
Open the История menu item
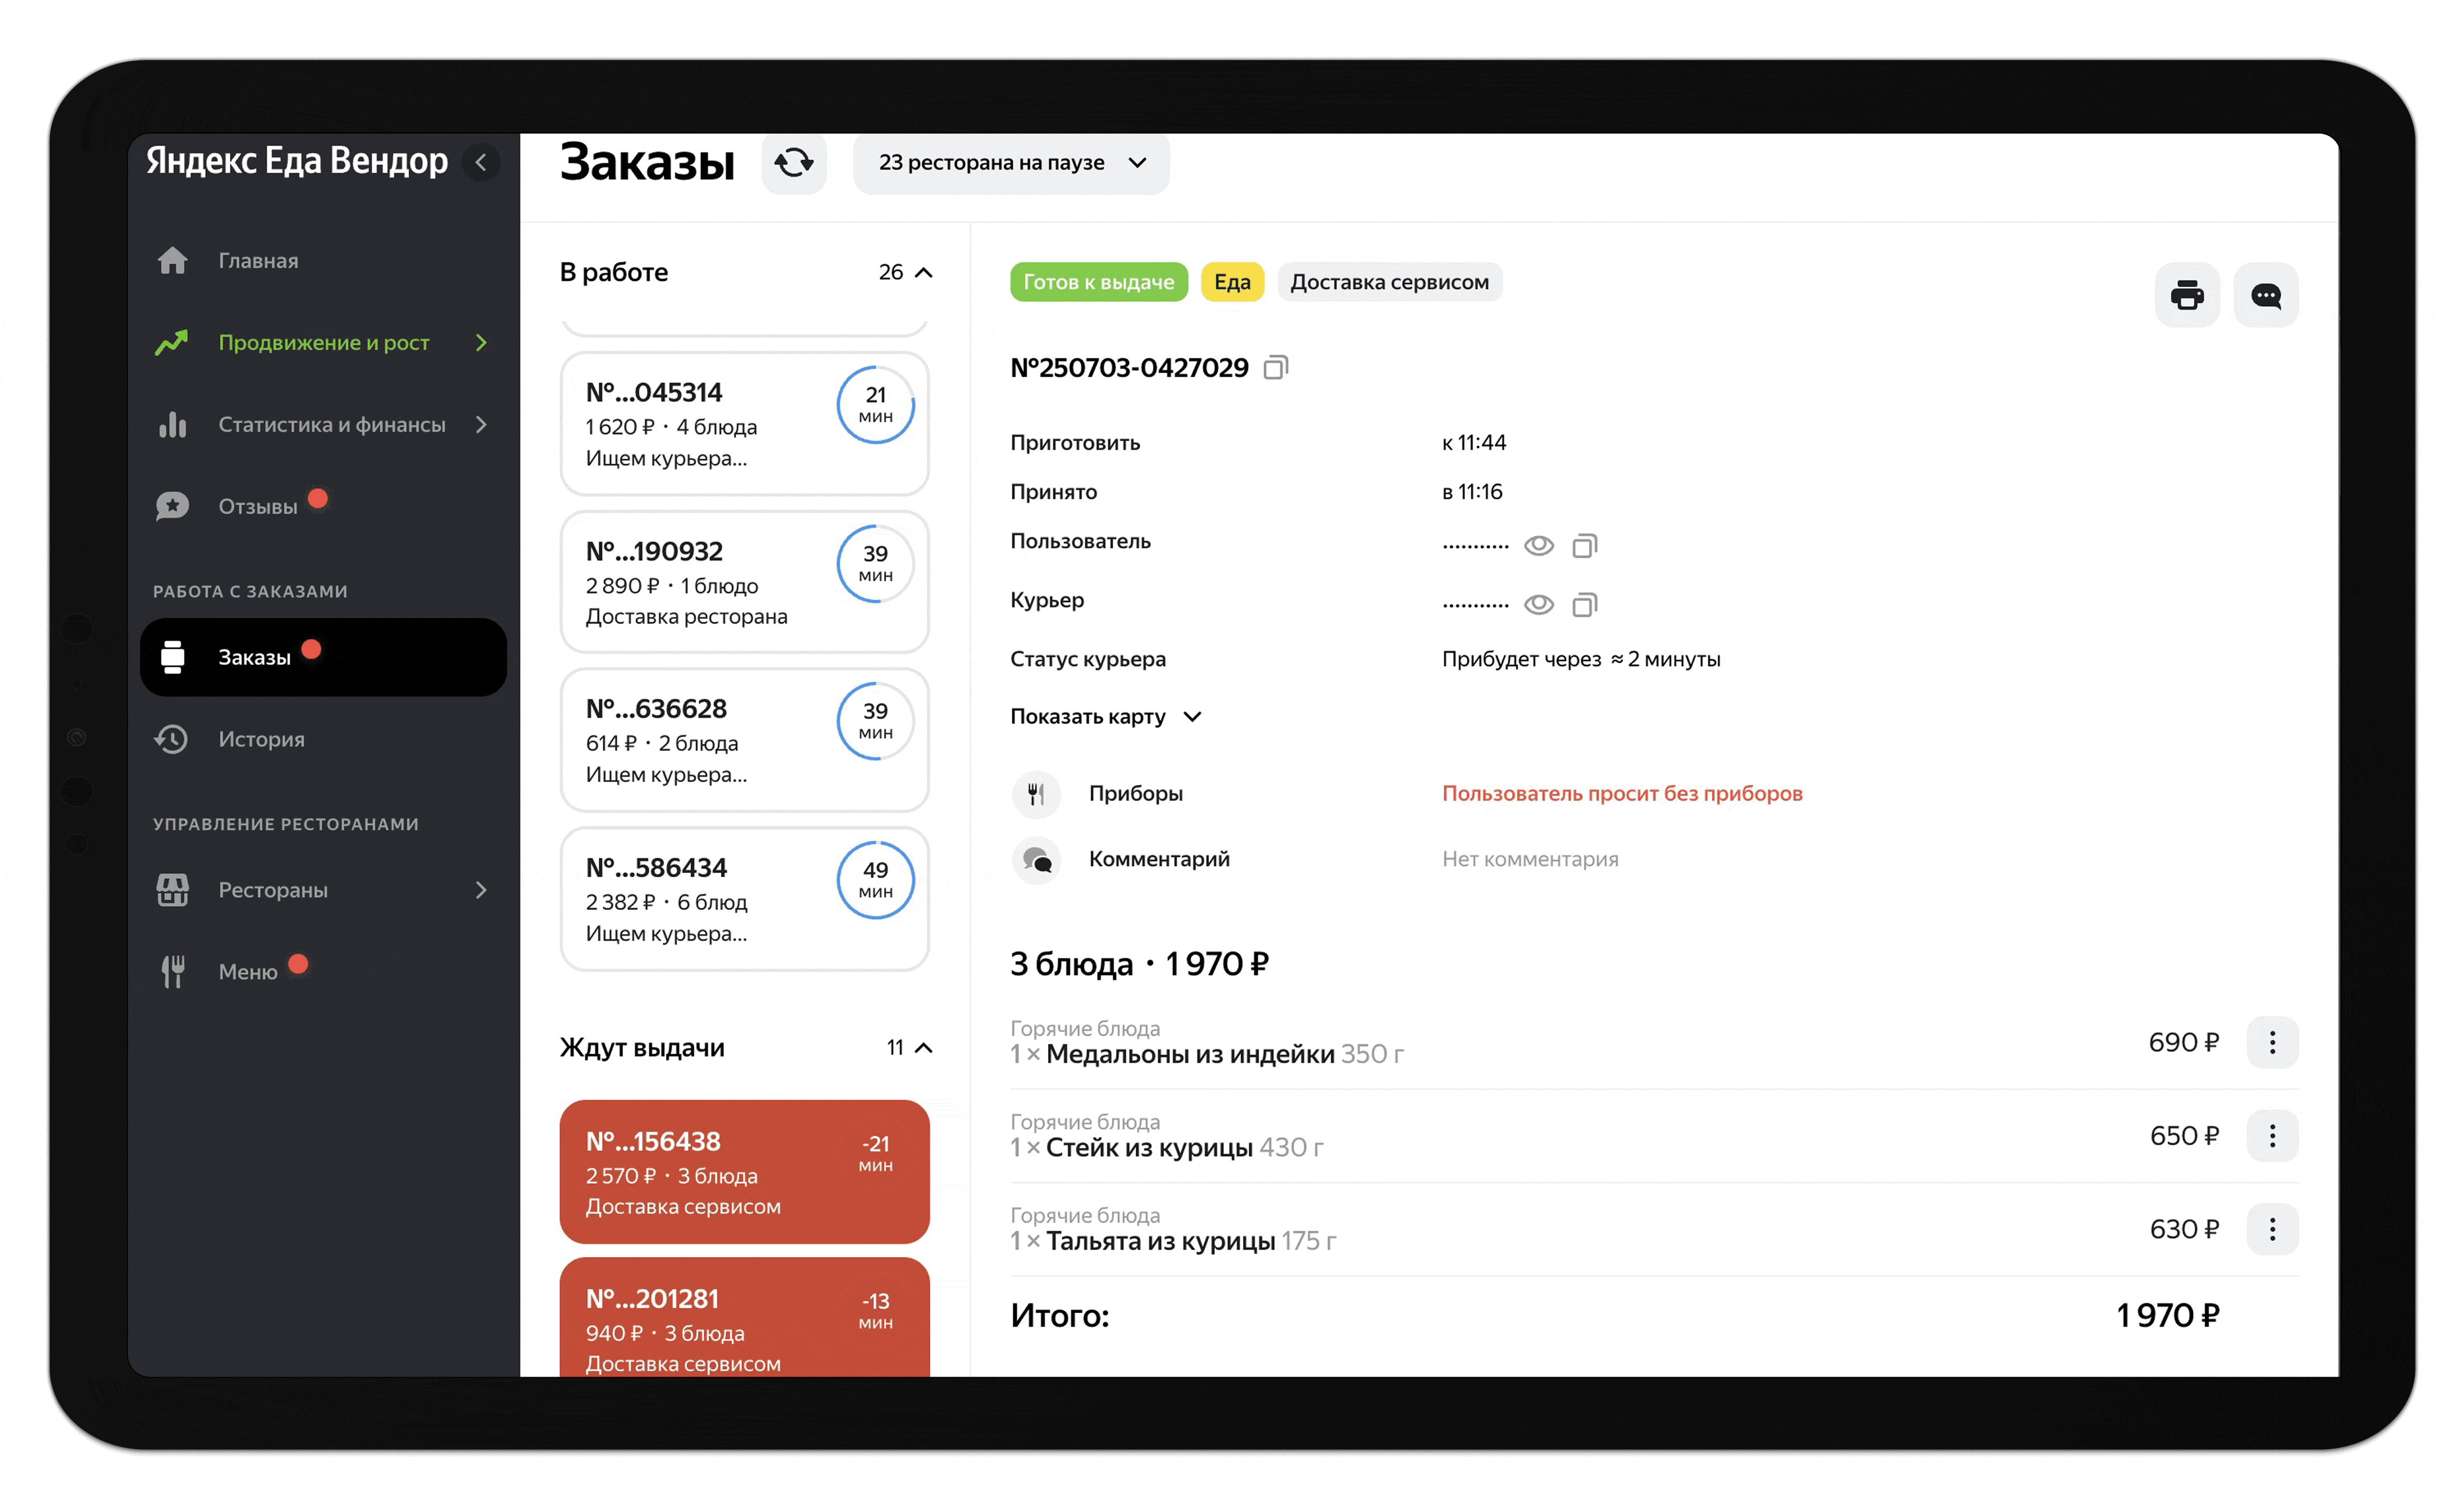261,739
